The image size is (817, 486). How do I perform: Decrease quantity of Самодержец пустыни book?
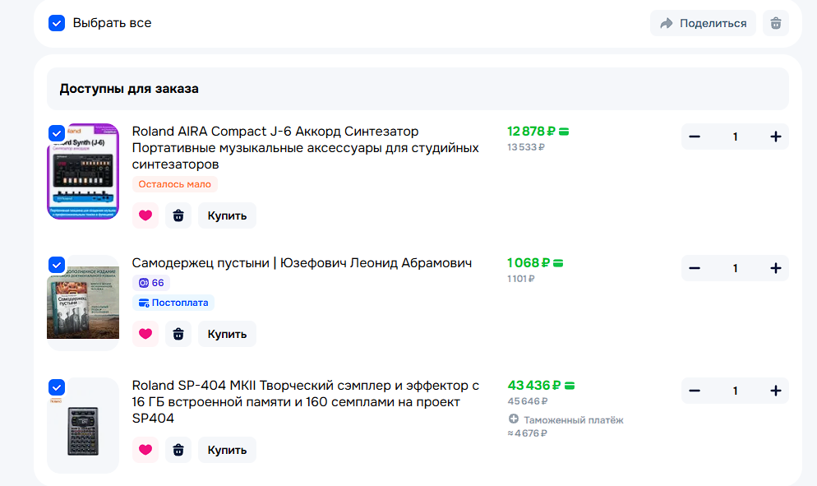(695, 268)
